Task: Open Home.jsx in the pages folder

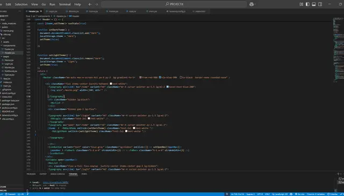Action: (9, 60)
